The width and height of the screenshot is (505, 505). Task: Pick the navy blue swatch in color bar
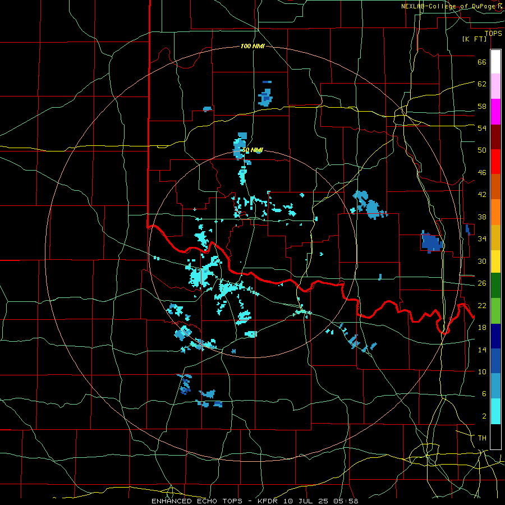click(x=495, y=336)
